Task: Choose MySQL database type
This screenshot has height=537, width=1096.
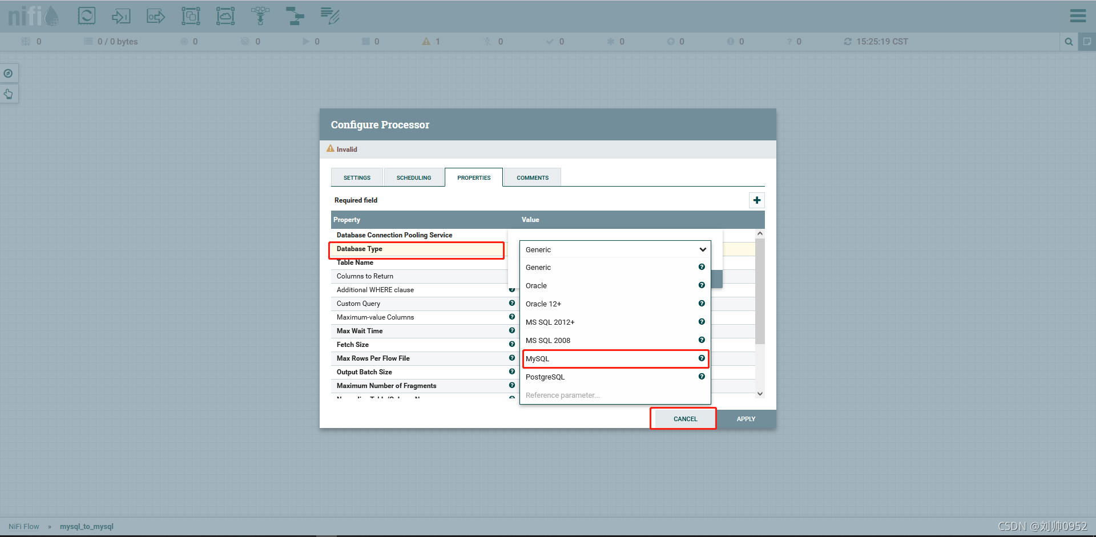Action: coord(615,358)
